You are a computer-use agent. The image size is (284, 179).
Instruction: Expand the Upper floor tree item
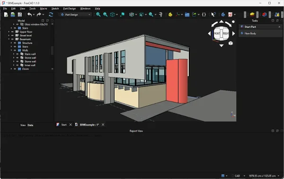click(9, 32)
